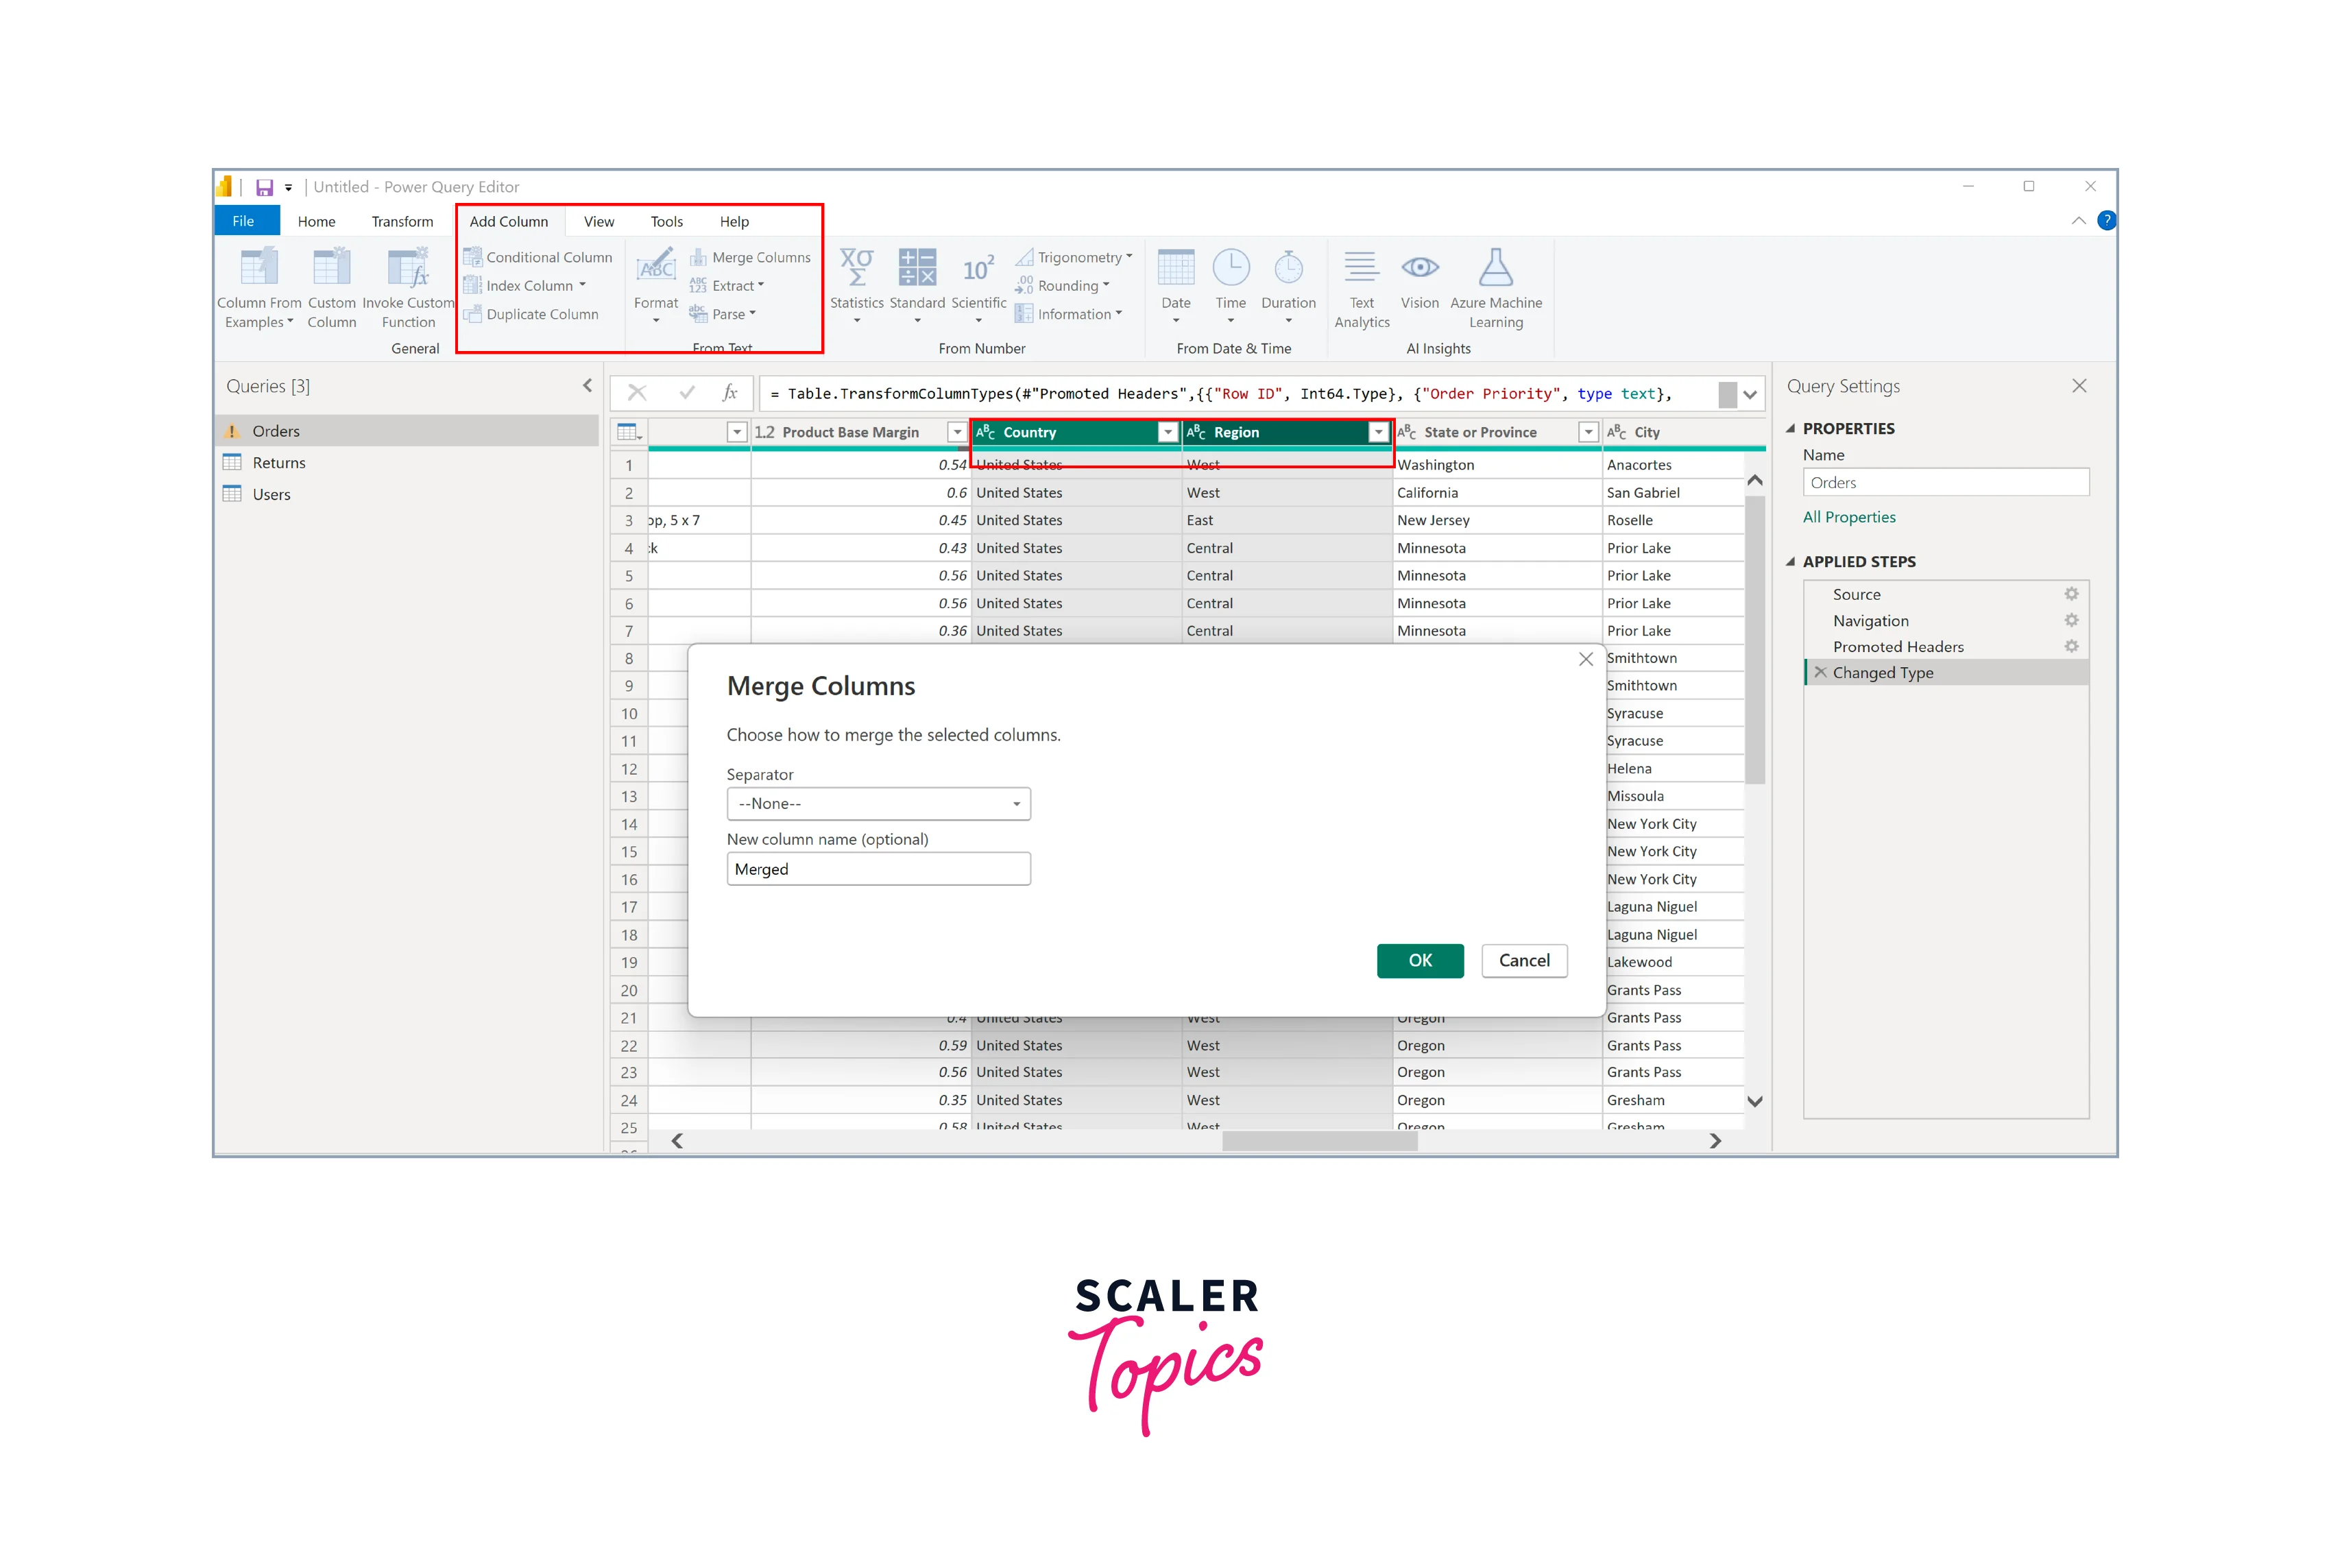Expand the formula bar chevron
Screen dimensions: 2331x1568
tap(1750, 394)
